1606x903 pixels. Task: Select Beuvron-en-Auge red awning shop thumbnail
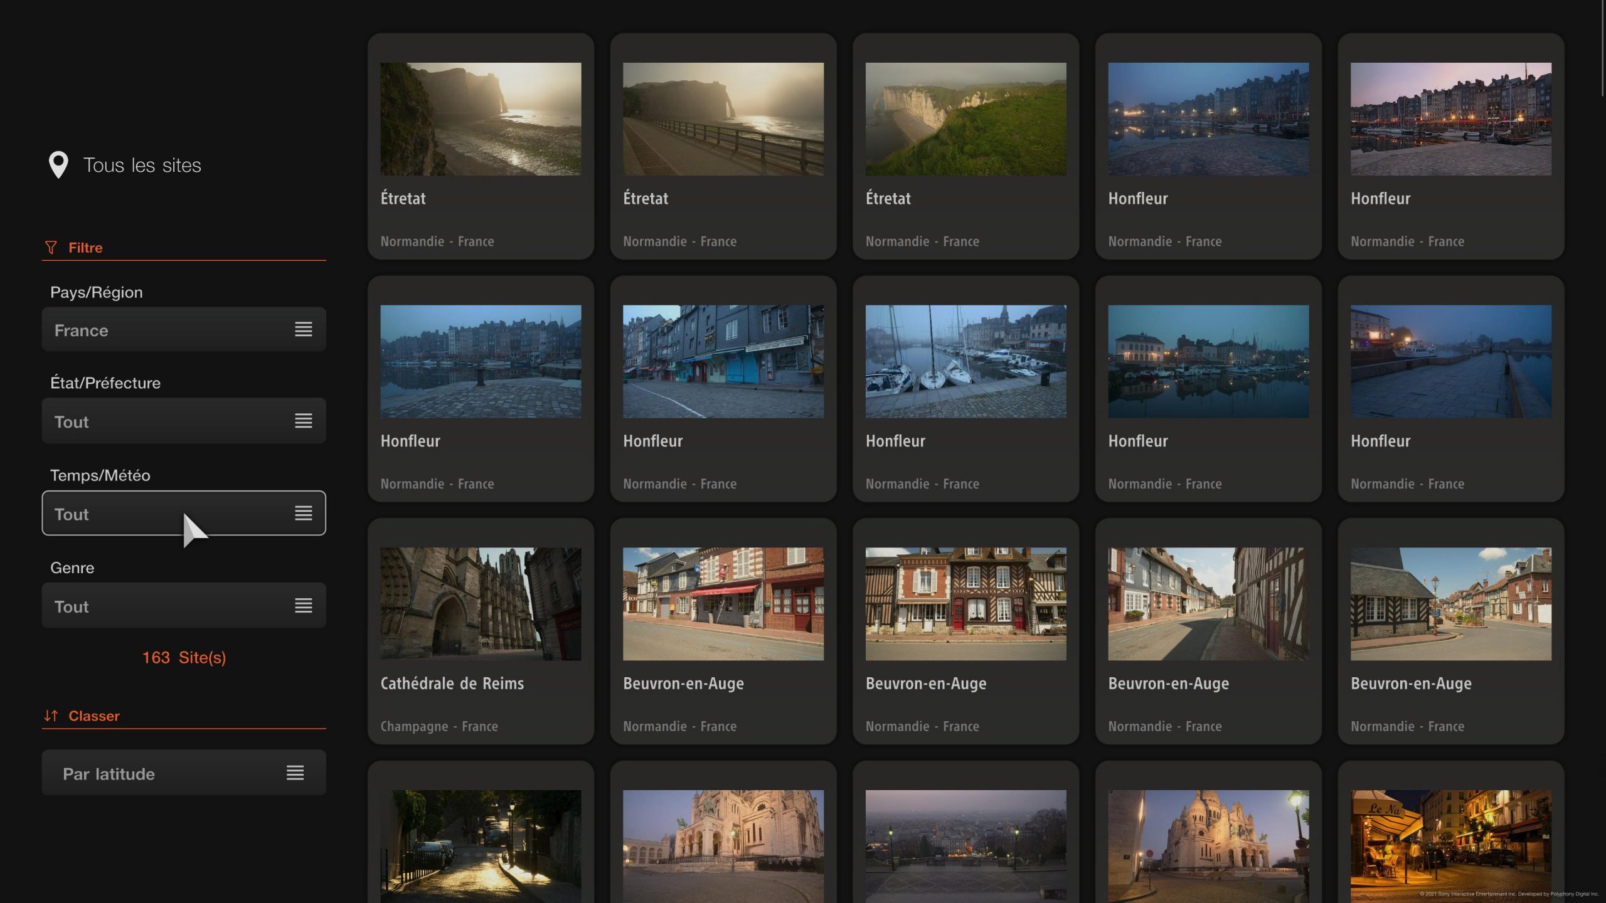point(723,604)
